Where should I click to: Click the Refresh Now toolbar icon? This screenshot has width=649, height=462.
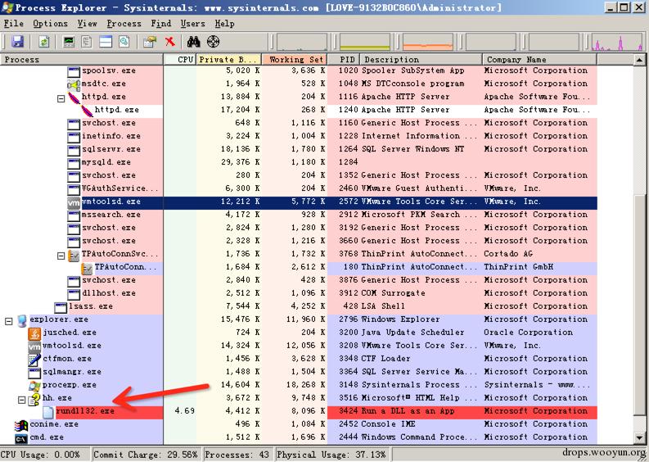click(43, 42)
